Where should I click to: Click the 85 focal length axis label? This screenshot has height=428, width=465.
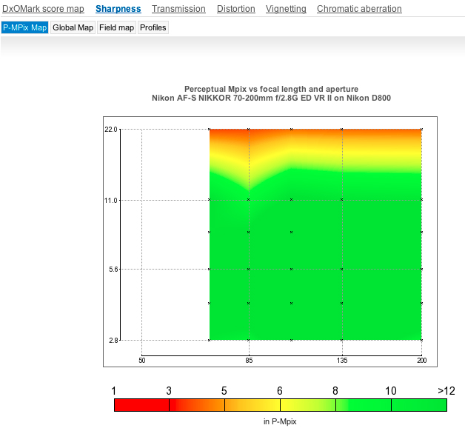pyautogui.click(x=249, y=361)
